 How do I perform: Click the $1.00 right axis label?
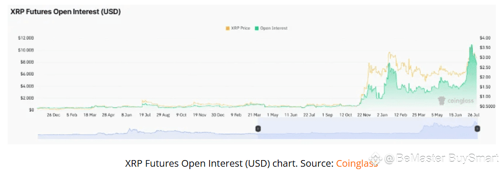pos(485,96)
